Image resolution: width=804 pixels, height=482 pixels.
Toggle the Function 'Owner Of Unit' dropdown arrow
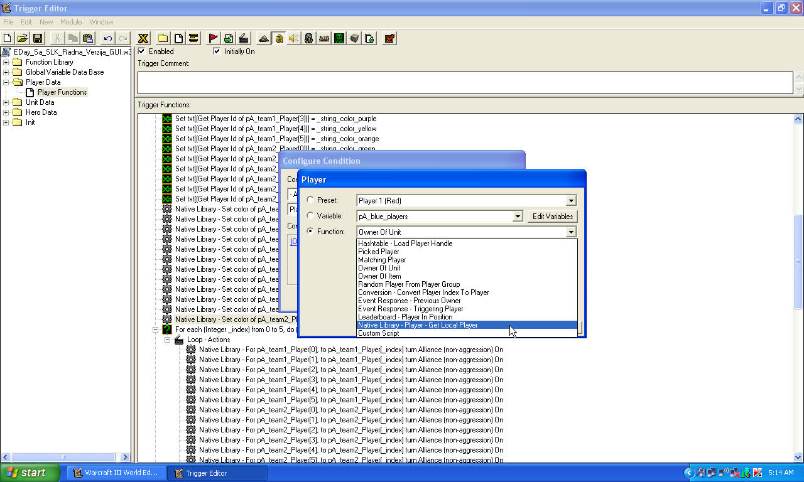pyautogui.click(x=571, y=232)
